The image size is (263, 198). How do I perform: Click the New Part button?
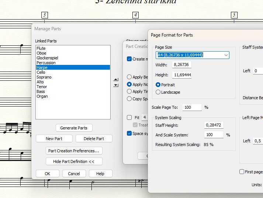(x=54, y=139)
